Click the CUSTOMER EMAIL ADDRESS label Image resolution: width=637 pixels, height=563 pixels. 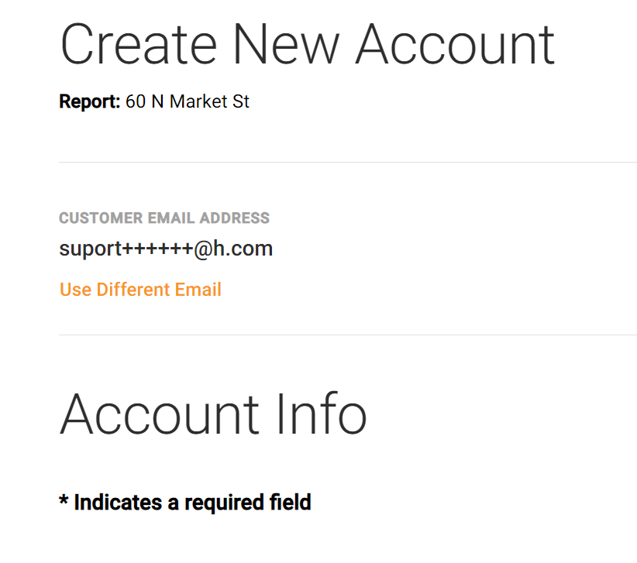[164, 218]
